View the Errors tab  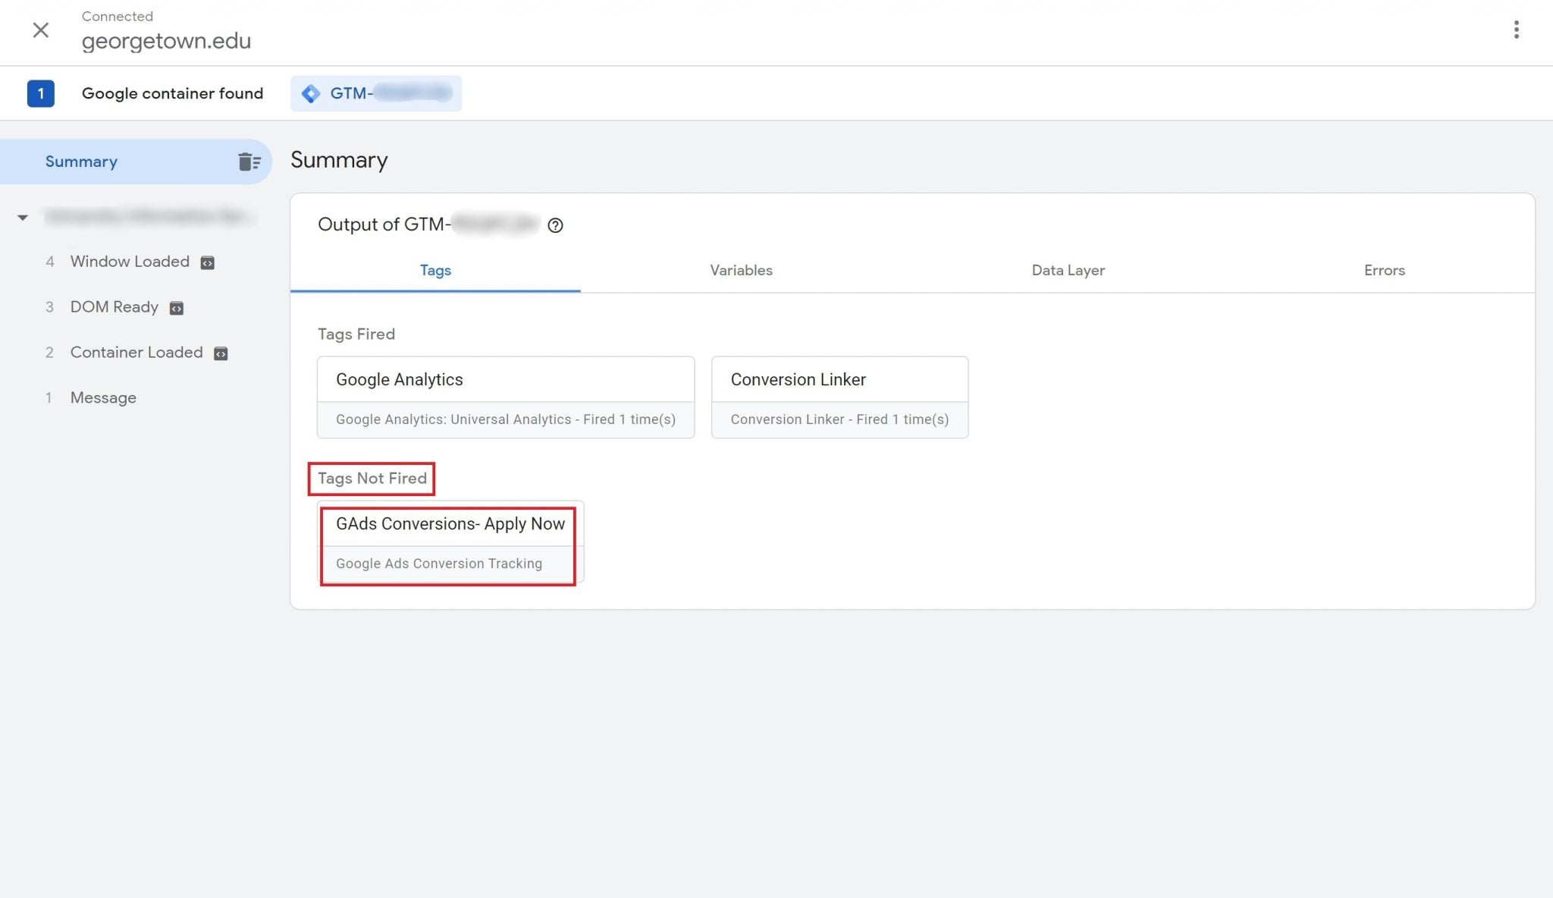click(1384, 270)
